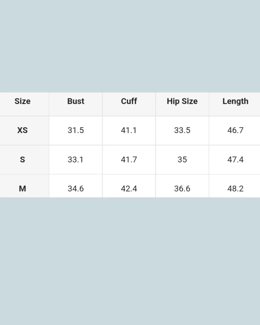Select the XS length value 46.7
Viewport: 260px width, 325px height.
tap(235, 130)
